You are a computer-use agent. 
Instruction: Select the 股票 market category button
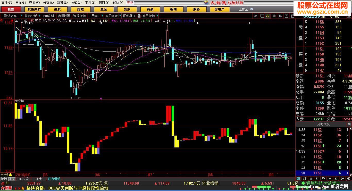click(x=11, y=9)
